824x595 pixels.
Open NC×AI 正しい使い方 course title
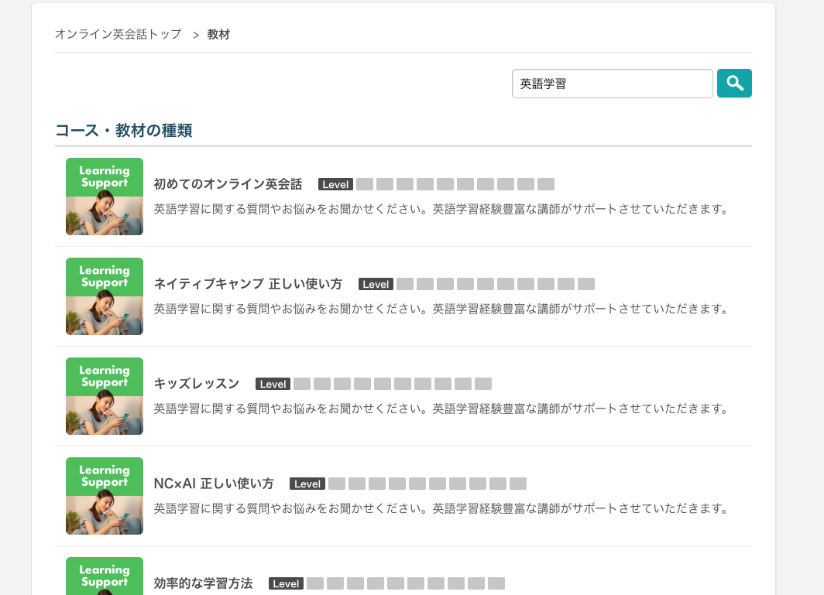(214, 484)
